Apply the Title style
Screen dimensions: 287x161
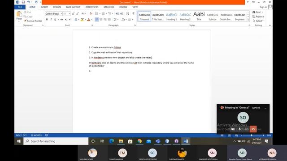199,16
